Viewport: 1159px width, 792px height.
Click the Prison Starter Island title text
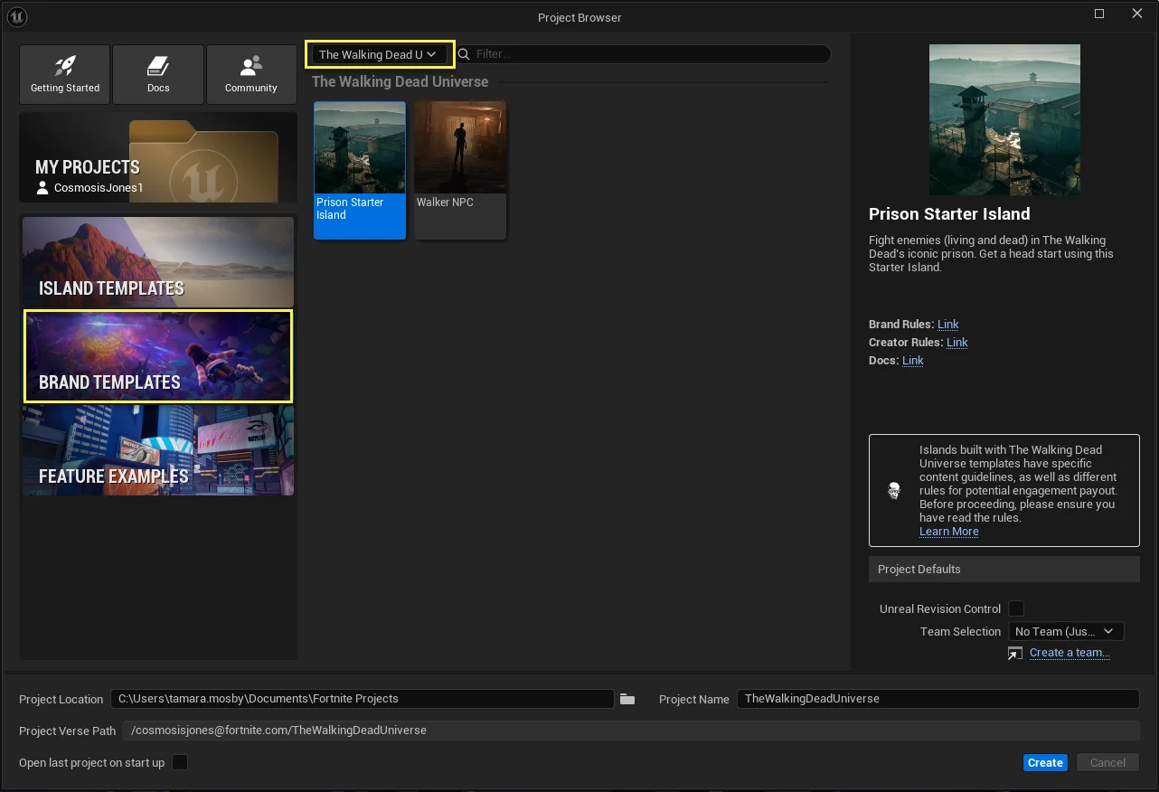(949, 214)
